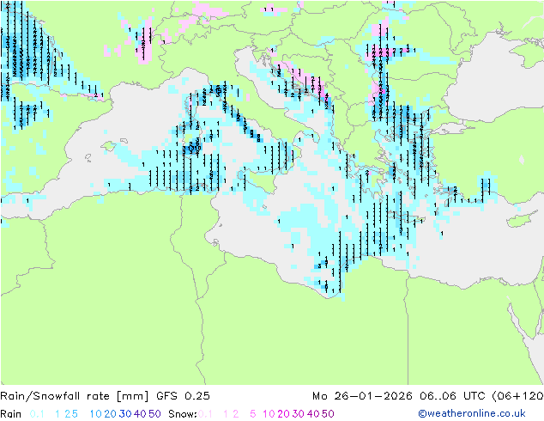The width and height of the screenshot is (544, 421).
Task: Click the 'Snow:' legend label
Action: tap(183, 414)
